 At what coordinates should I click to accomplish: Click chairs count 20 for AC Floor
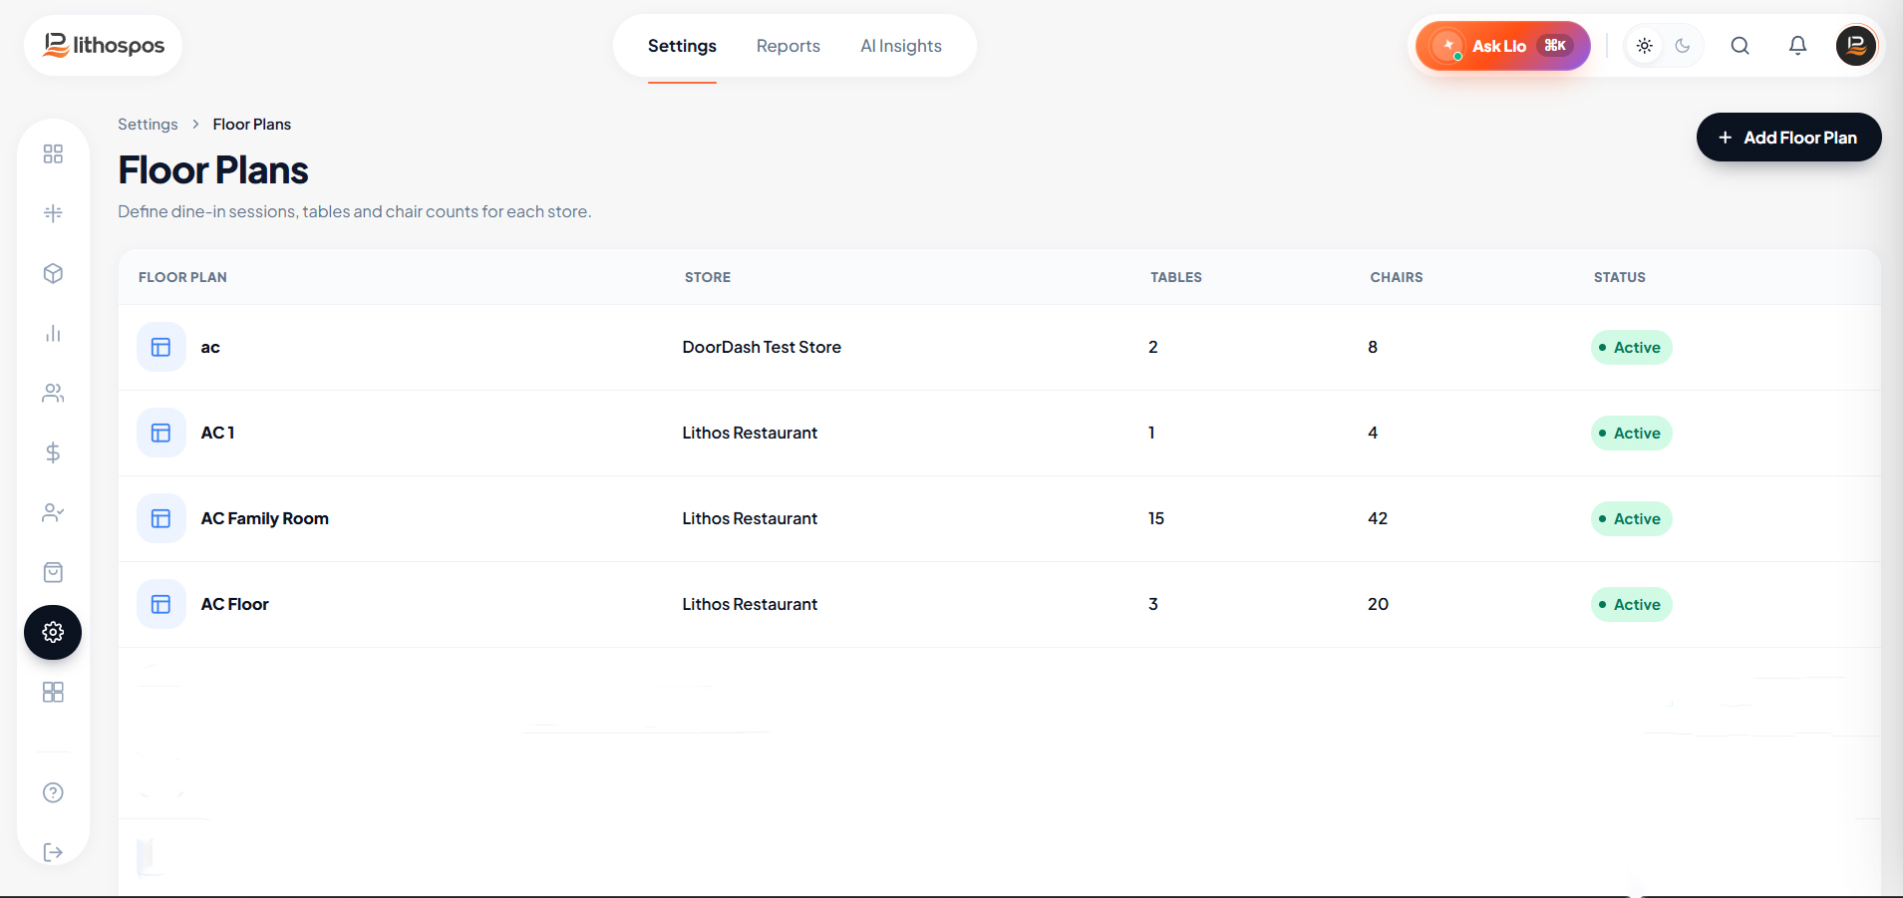pos(1378,604)
